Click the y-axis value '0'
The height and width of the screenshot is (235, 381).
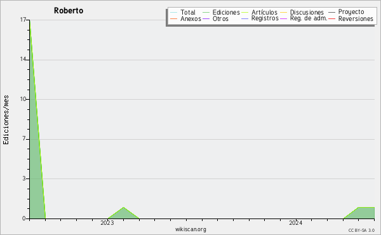point(24,218)
